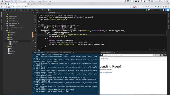Switch to first terminal tab in console

(x=39, y=53)
